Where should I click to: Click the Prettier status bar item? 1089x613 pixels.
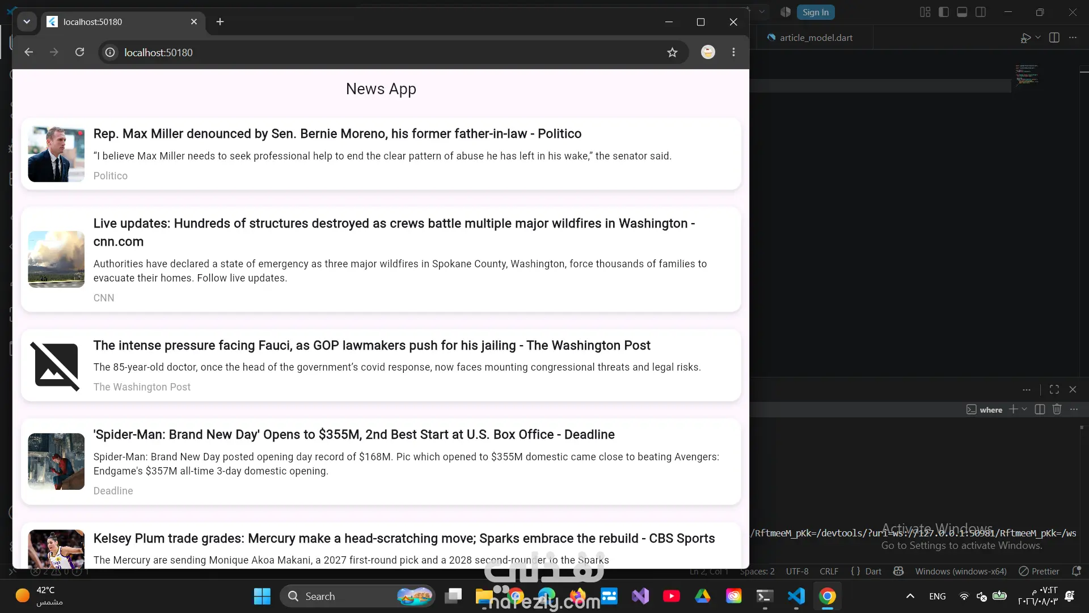(x=1039, y=572)
